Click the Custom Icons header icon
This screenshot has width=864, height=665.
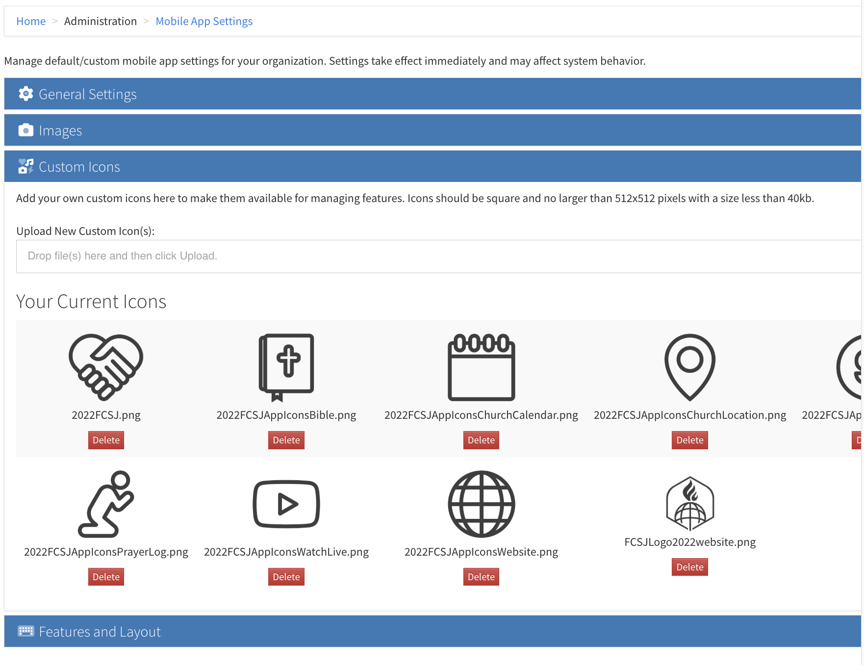26,166
